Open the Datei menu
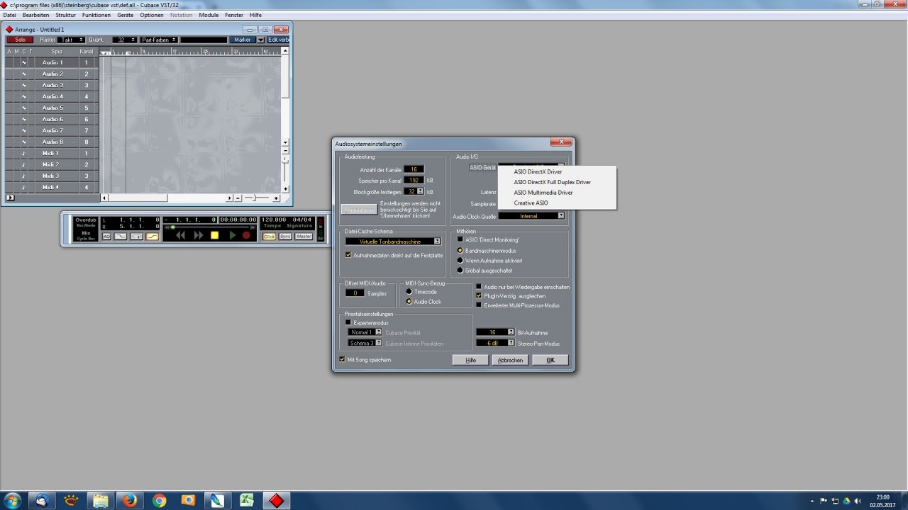Image resolution: width=908 pixels, height=510 pixels. click(x=9, y=15)
